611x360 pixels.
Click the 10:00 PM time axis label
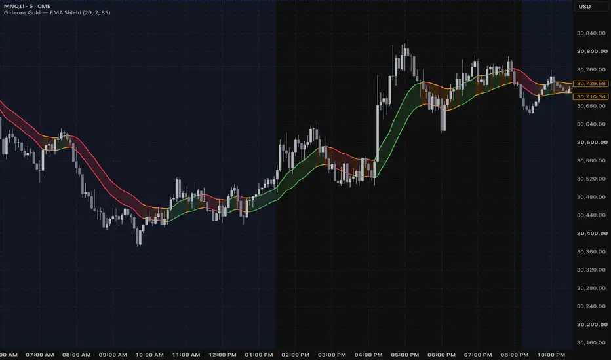tap(551, 355)
